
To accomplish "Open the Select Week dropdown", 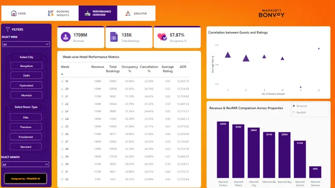I will tap(26, 44).
